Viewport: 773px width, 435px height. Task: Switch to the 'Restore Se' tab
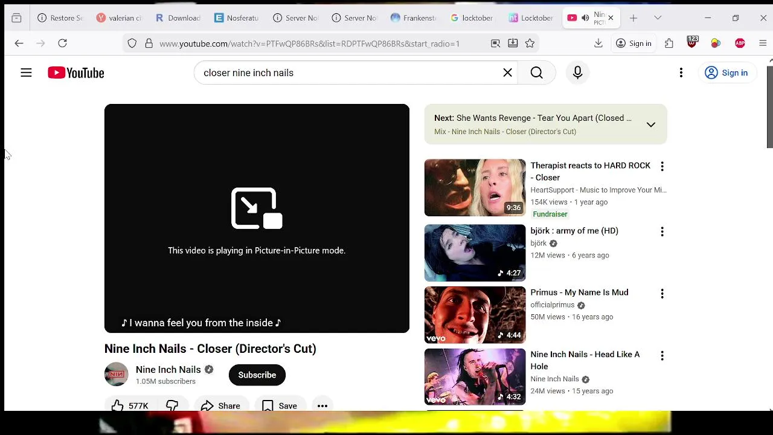(60, 18)
